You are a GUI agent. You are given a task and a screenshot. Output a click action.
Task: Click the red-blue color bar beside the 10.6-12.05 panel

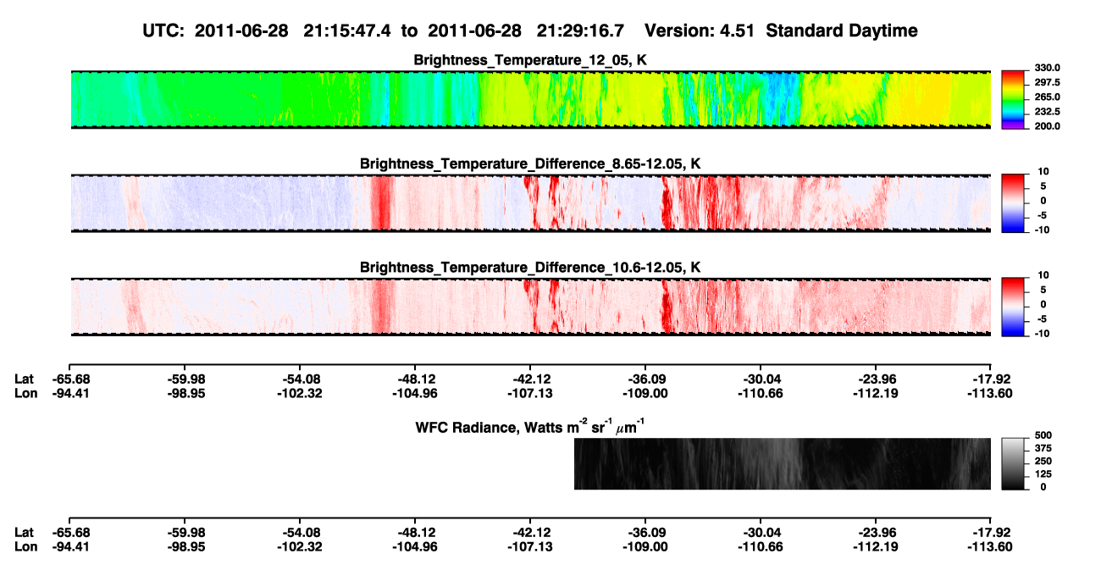pyautogui.click(x=1015, y=306)
